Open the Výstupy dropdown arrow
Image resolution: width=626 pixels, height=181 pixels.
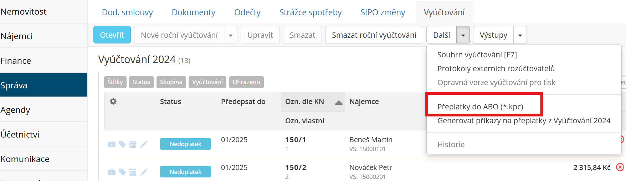[x=520, y=35]
